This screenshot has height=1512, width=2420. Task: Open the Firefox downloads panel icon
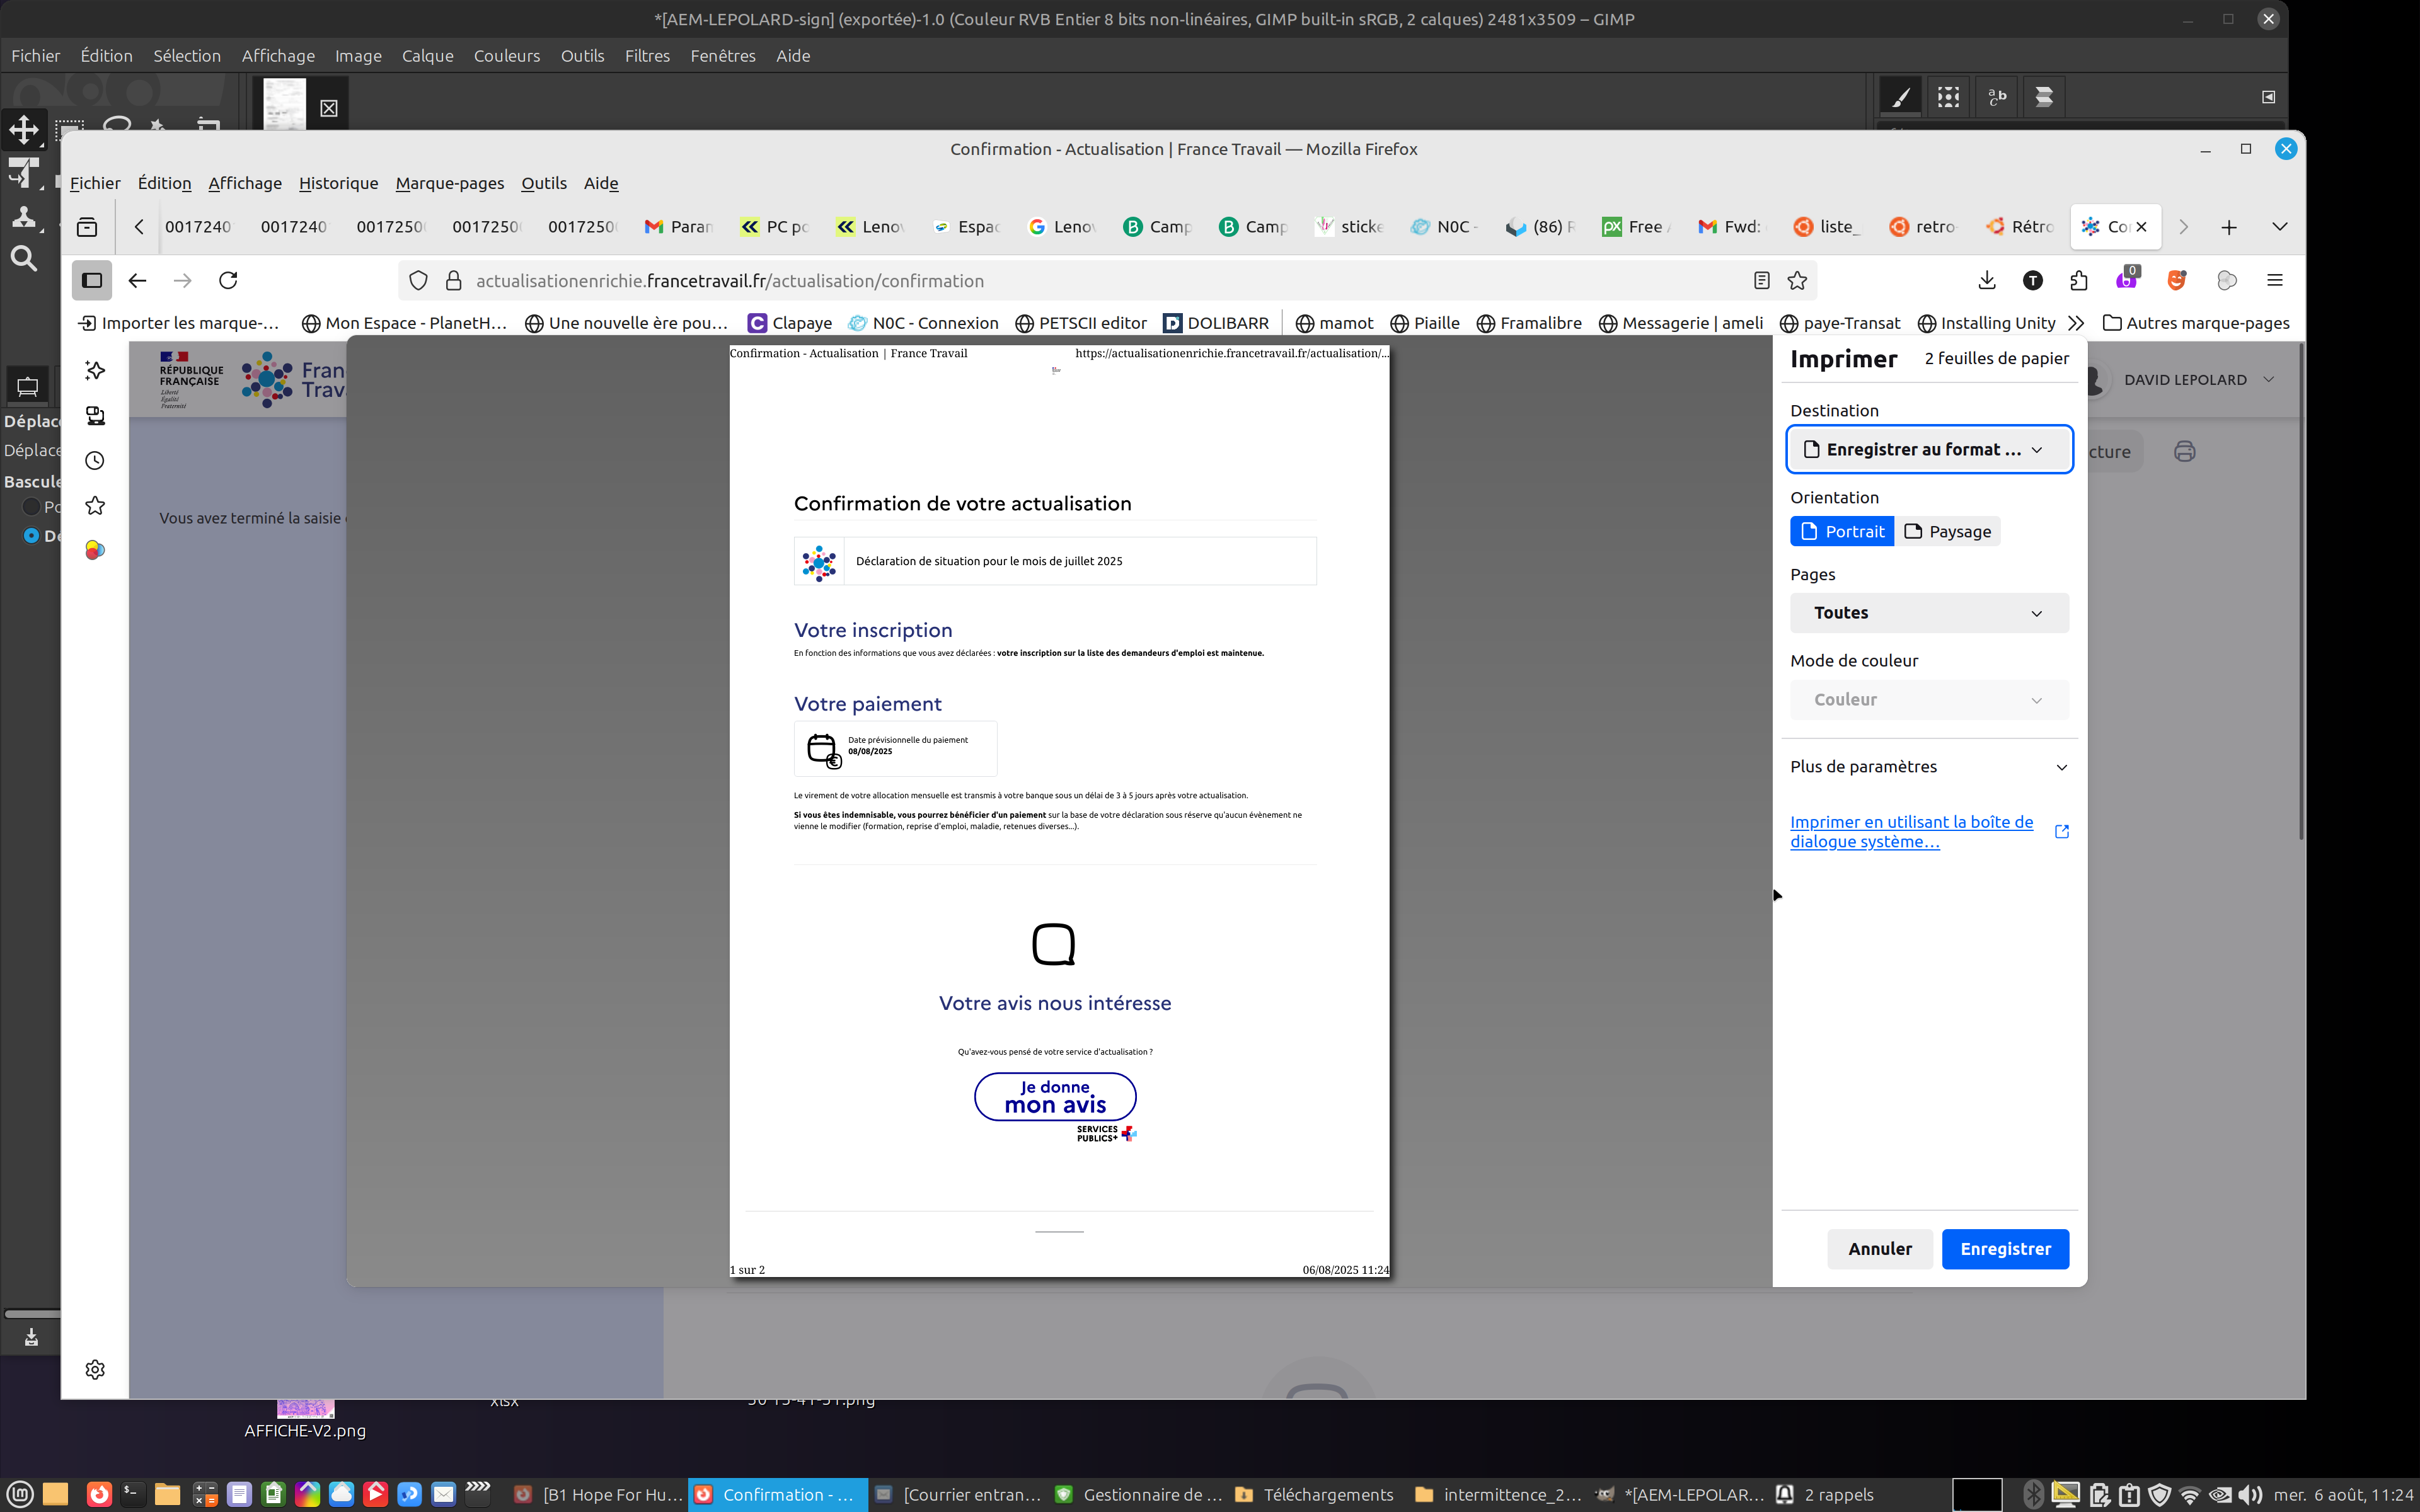point(1986,281)
